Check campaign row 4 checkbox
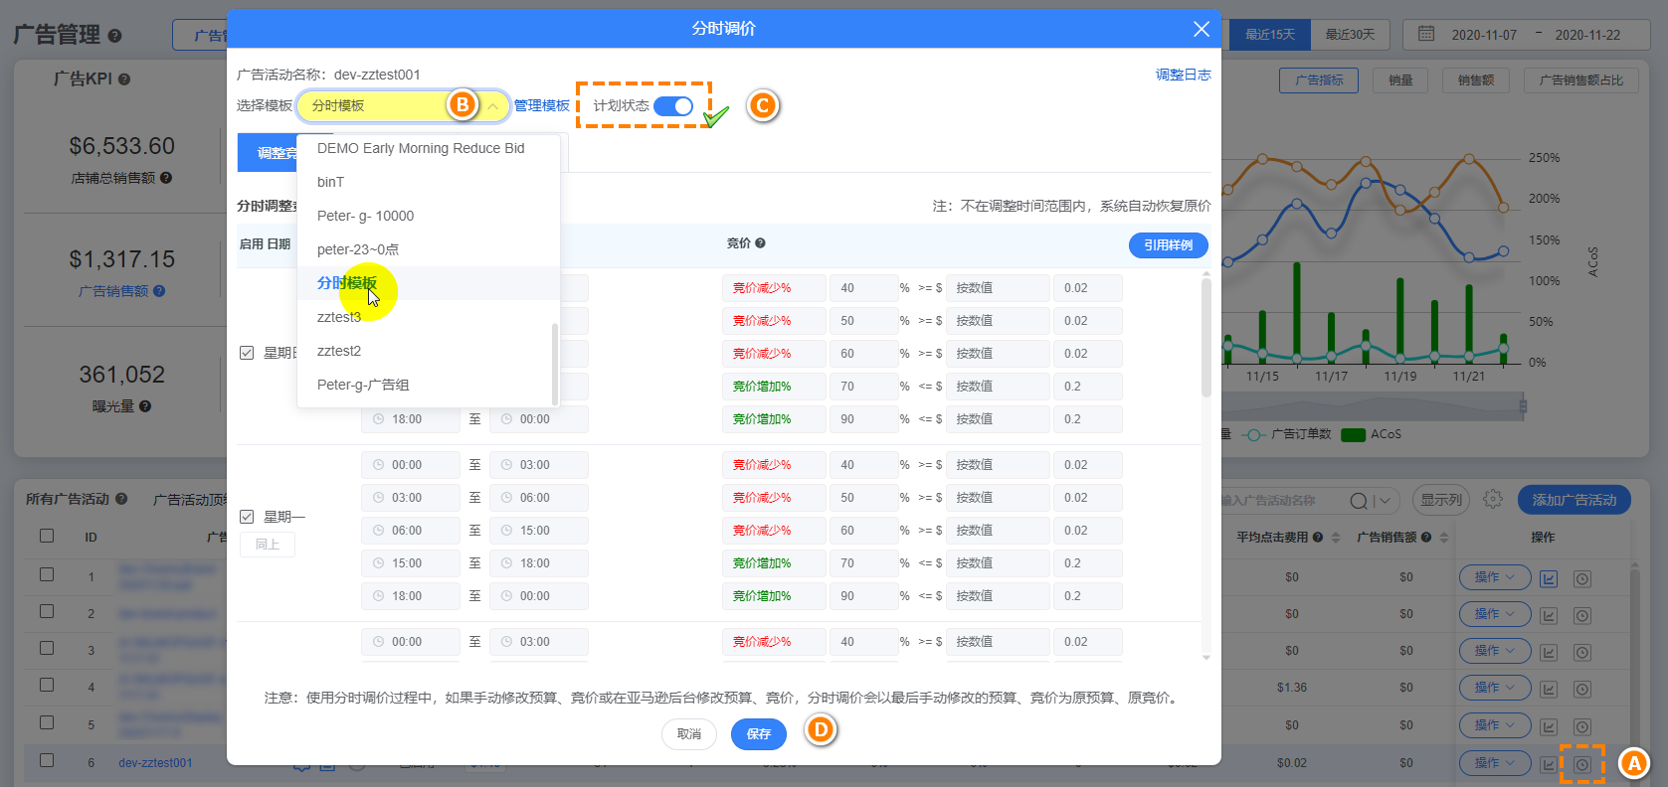The width and height of the screenshot is (1668, 787). (47, 685)
